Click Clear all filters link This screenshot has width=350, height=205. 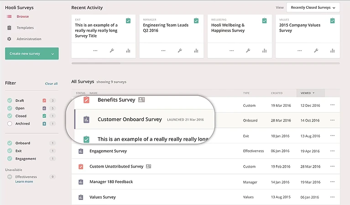pyautogui.click(x=52, y=84)
